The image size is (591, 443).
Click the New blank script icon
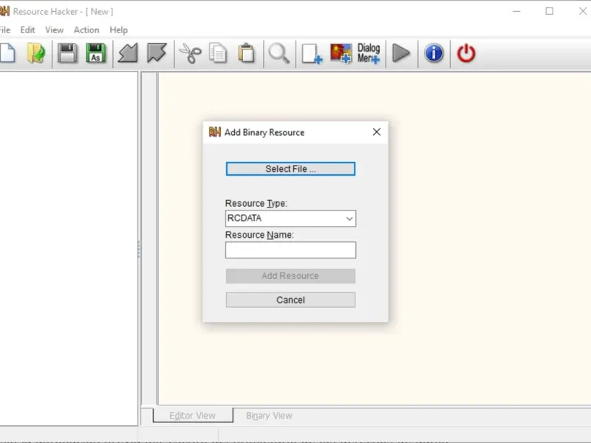[7, 53]
